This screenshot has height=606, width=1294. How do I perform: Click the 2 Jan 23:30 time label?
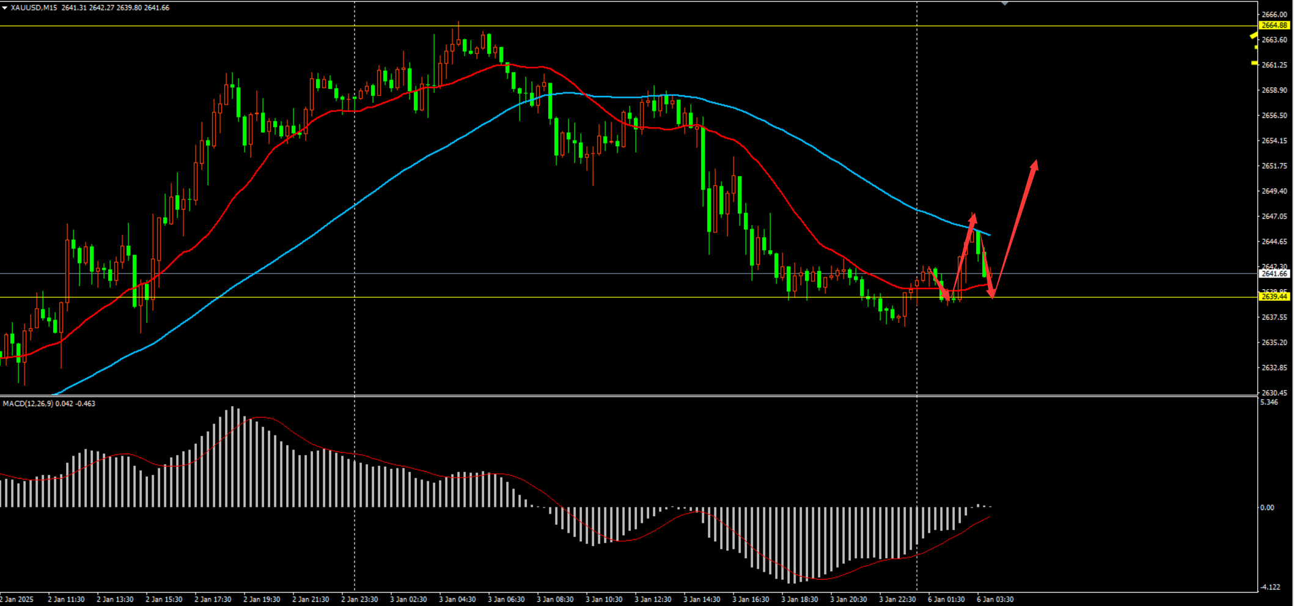(x=359, y=599)
